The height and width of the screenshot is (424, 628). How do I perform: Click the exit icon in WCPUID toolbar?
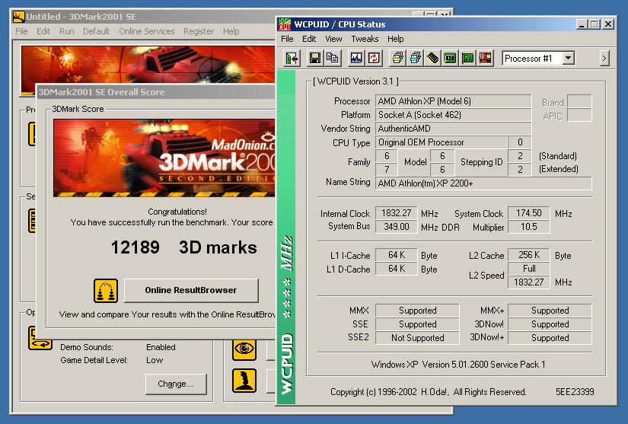292,59
